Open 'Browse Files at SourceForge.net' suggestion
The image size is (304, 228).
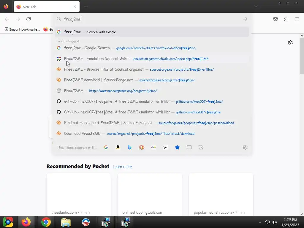[x=152, y=69]
